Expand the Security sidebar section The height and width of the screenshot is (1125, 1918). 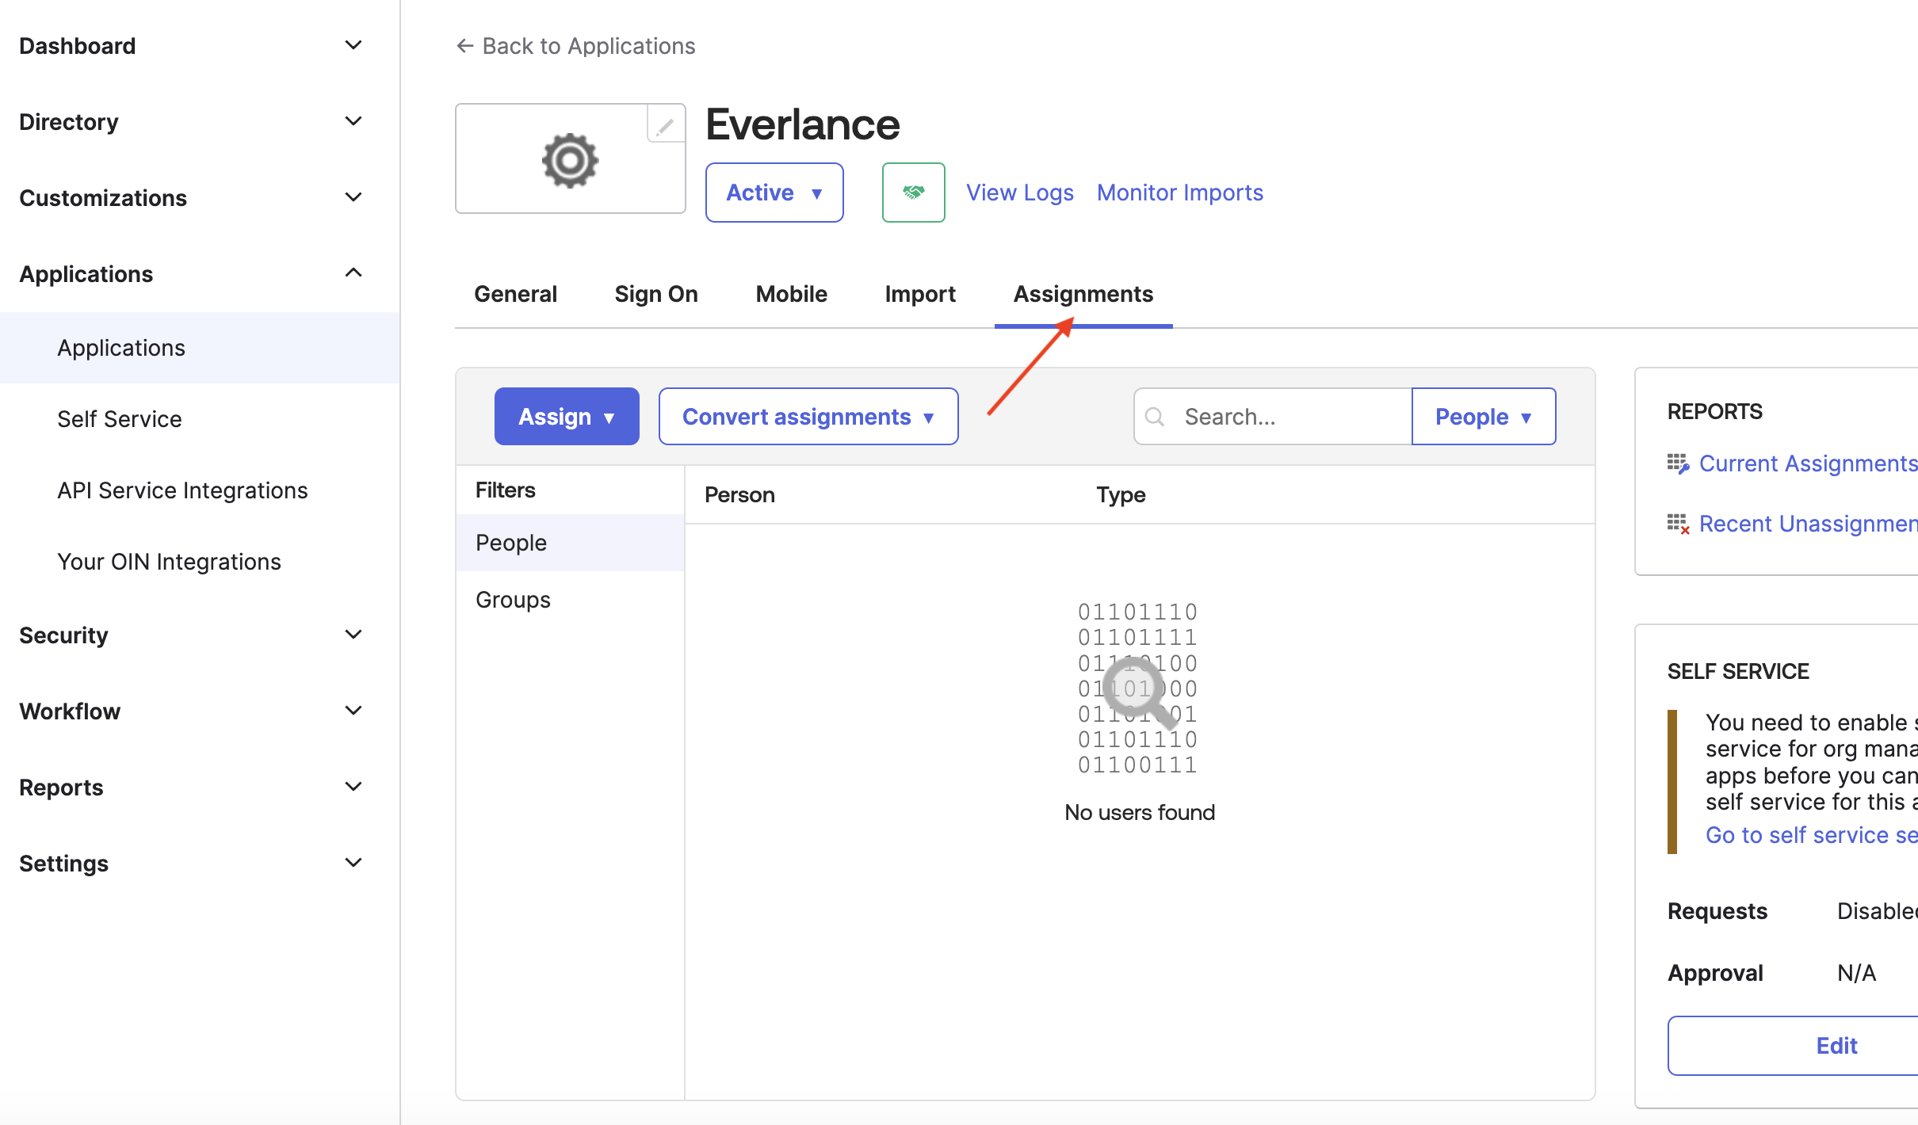353,635
